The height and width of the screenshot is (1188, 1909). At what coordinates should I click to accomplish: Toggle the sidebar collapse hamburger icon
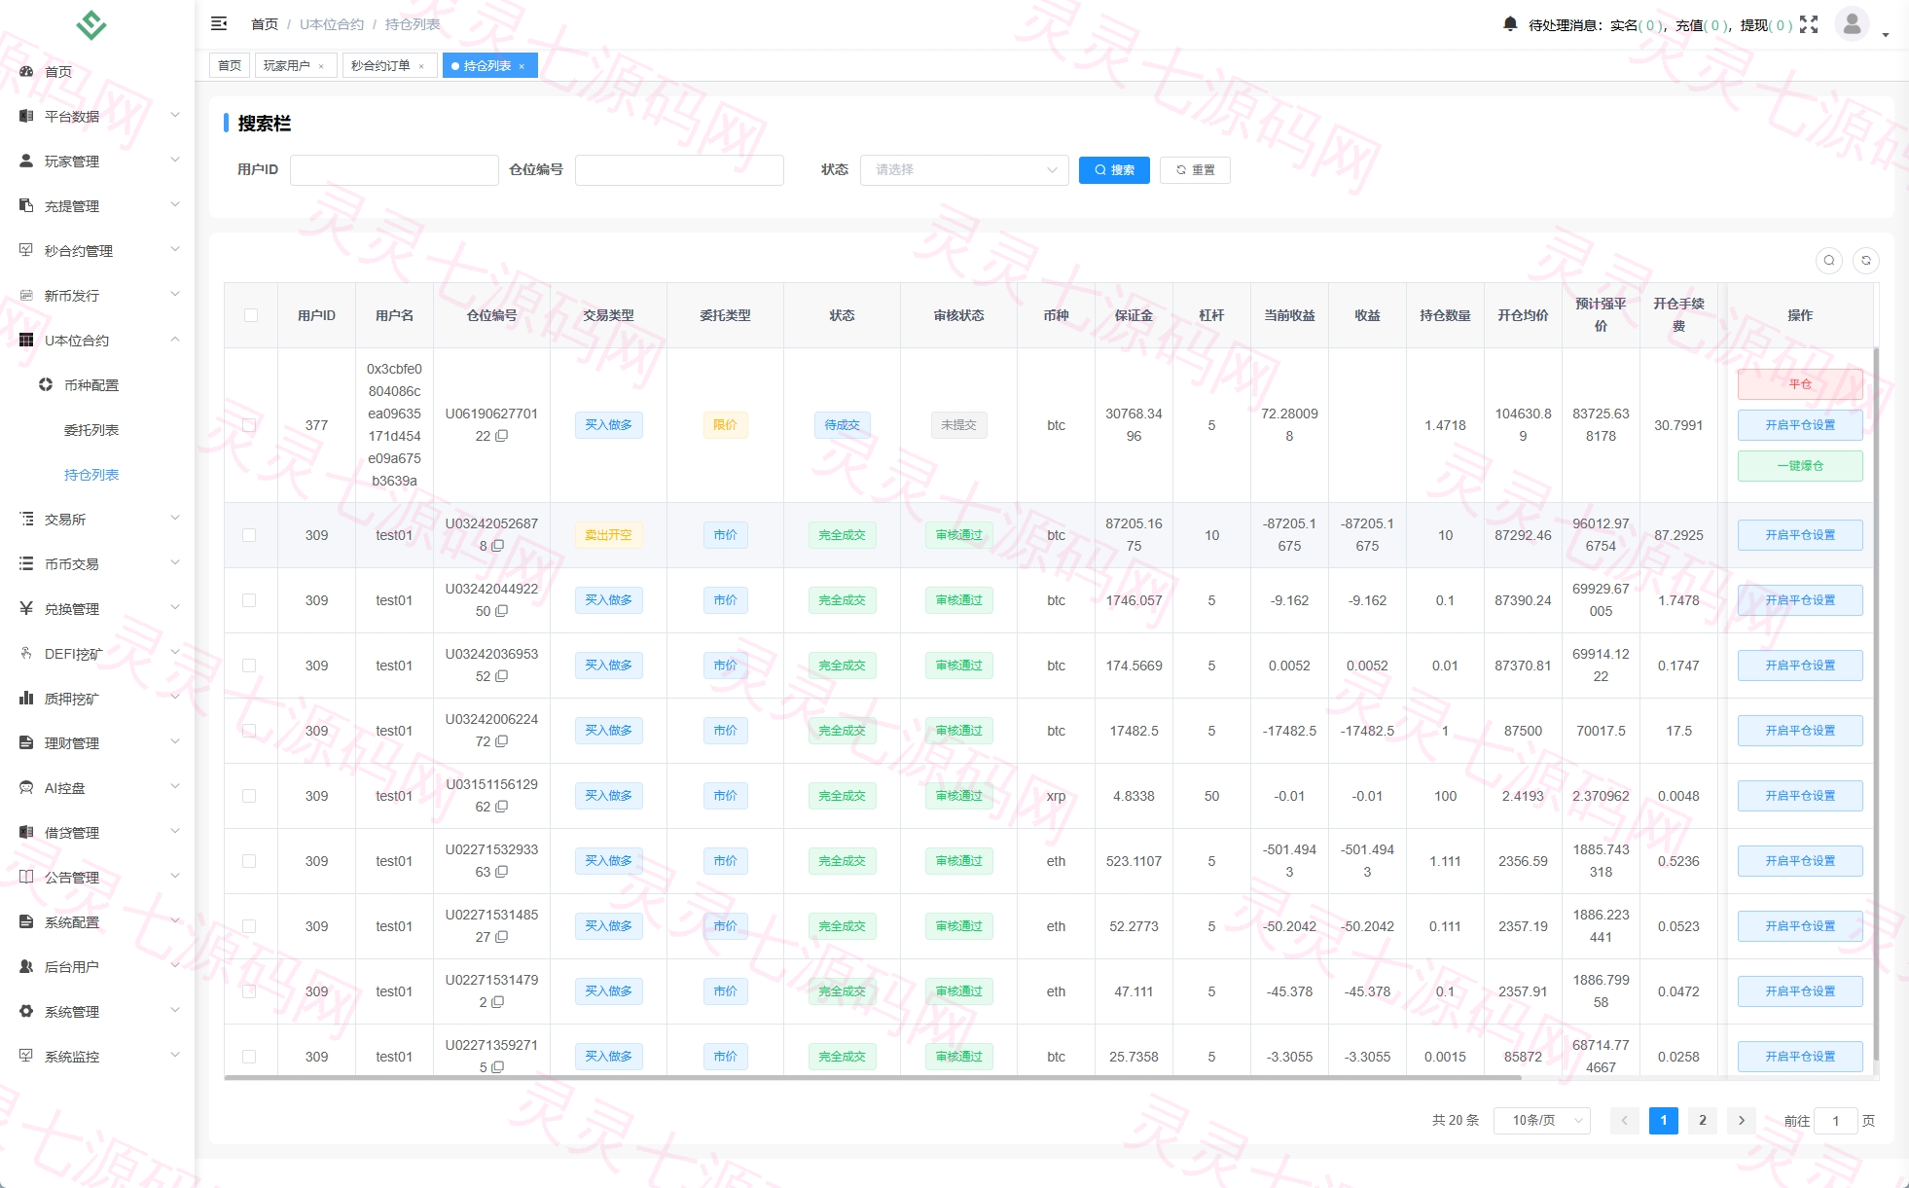click(219, 23)
